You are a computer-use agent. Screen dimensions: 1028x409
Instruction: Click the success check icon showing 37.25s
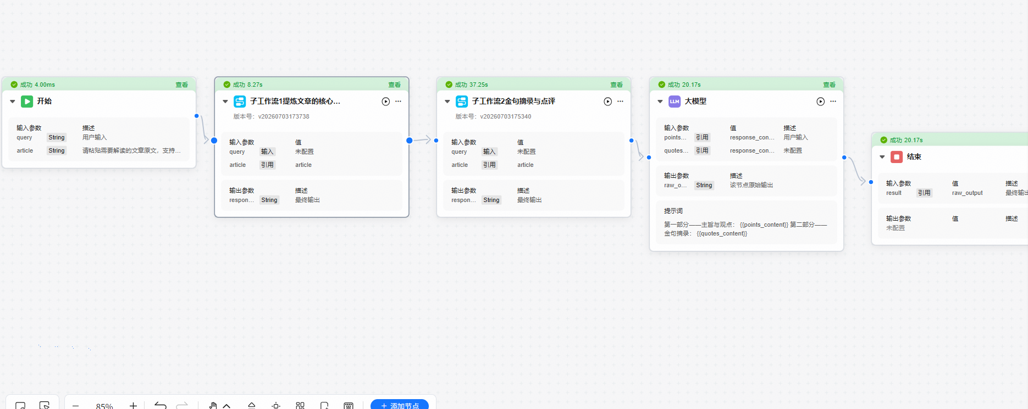point(449,85)
